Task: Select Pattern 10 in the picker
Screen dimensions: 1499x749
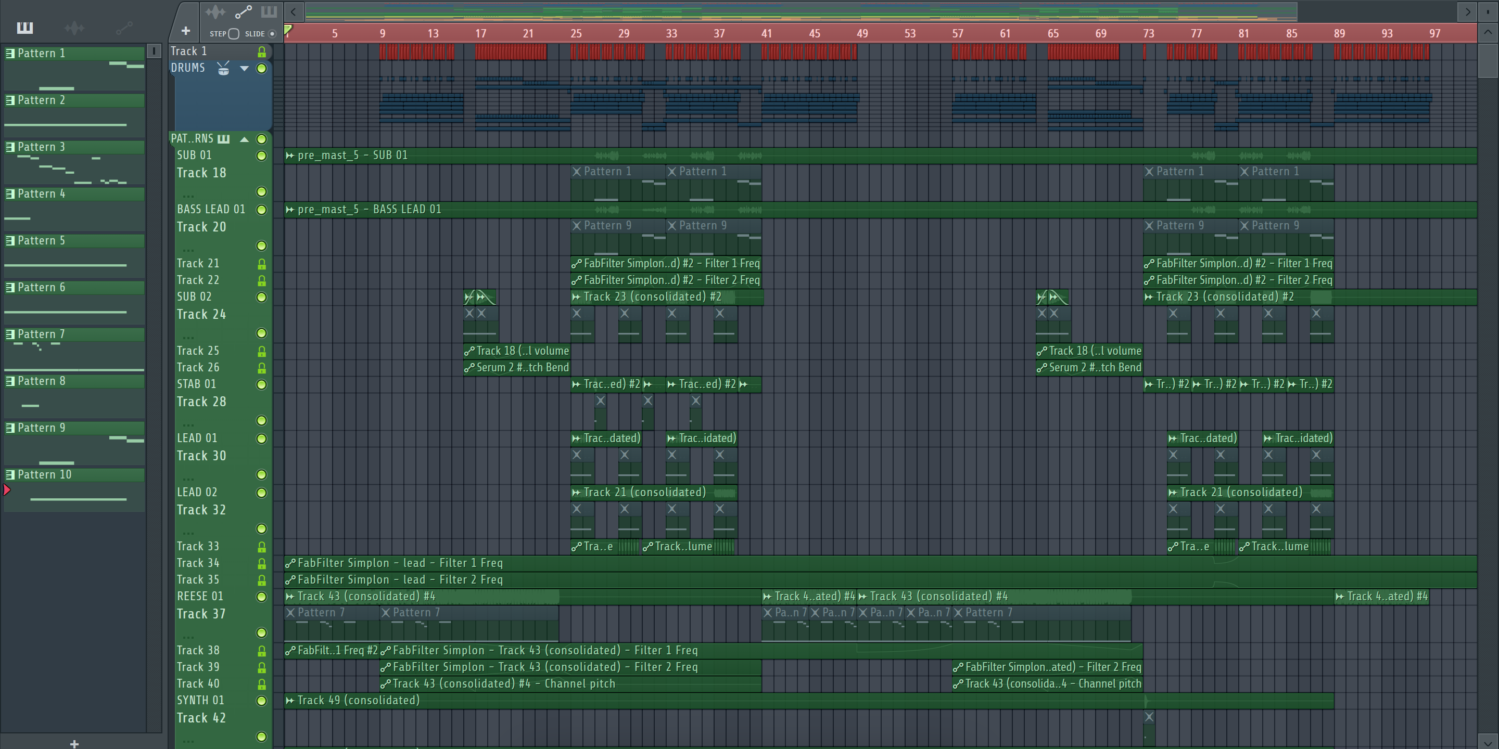Action: pos(44,474)
